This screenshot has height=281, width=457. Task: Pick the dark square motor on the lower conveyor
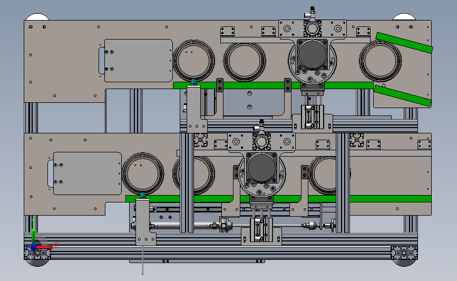click(262, 168)
